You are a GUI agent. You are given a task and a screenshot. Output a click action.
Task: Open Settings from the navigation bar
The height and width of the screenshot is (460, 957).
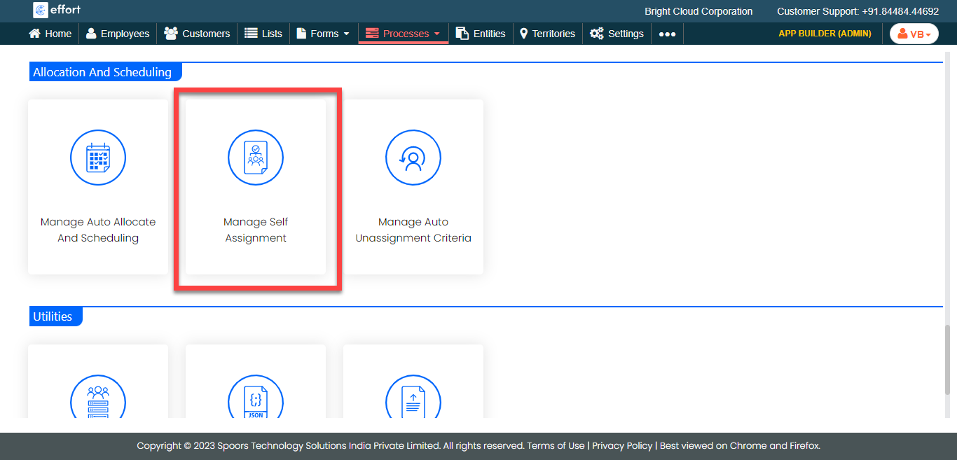617,34
